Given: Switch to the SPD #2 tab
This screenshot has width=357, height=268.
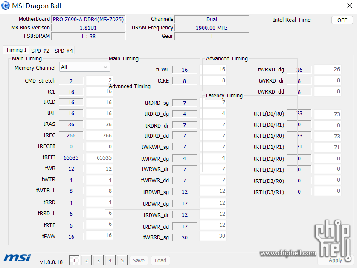Looking at the screenshot, I should (x=40, y=51).
